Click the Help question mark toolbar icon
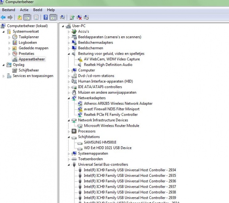 (x=45, y=17)
